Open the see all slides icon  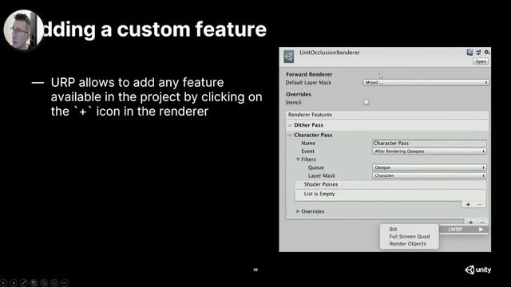[x=34, y=283]
